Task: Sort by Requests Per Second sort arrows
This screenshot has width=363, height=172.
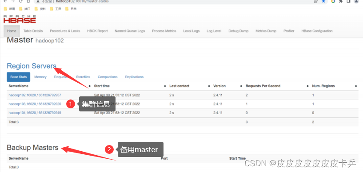Action: pyautogui.click(x=307, y=86)
